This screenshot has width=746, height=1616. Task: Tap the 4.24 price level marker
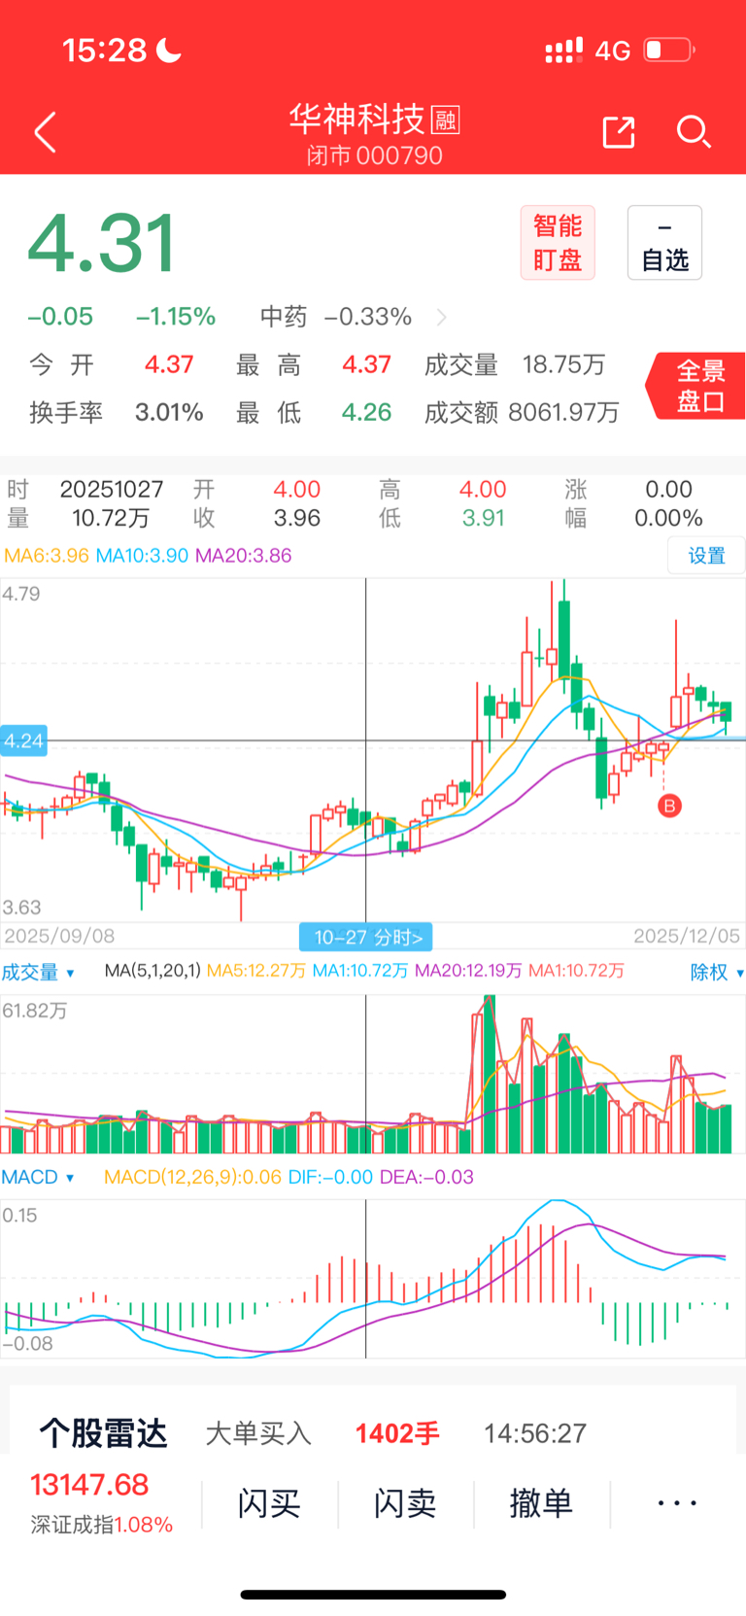(x=23, y=740)
